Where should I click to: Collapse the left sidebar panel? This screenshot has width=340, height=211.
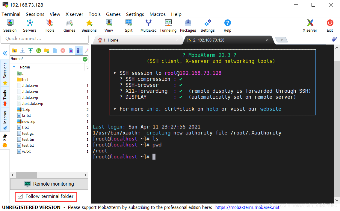click(5, 53)
